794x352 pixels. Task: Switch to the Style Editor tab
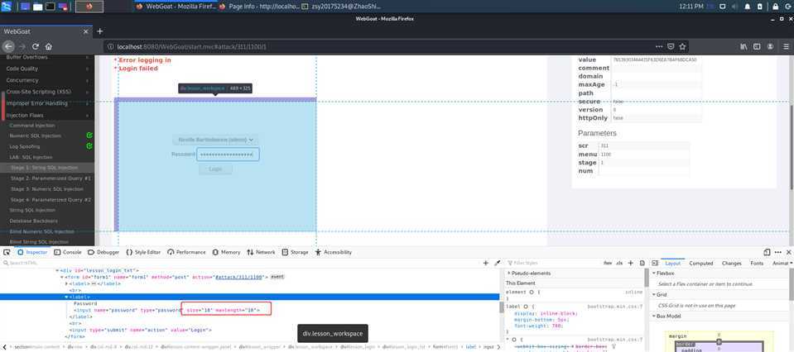click(143, 252)
